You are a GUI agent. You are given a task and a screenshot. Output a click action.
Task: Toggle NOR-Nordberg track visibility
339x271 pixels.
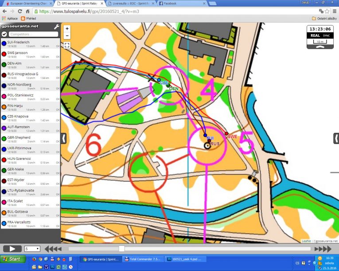(4, 86)
